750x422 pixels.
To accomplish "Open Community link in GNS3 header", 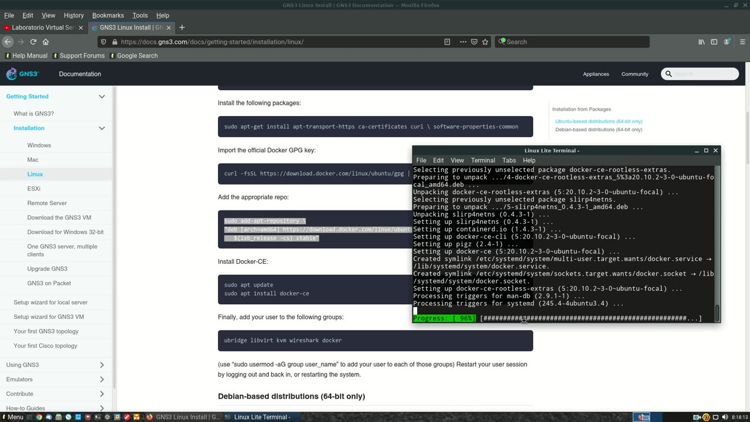I will point(635,74).
